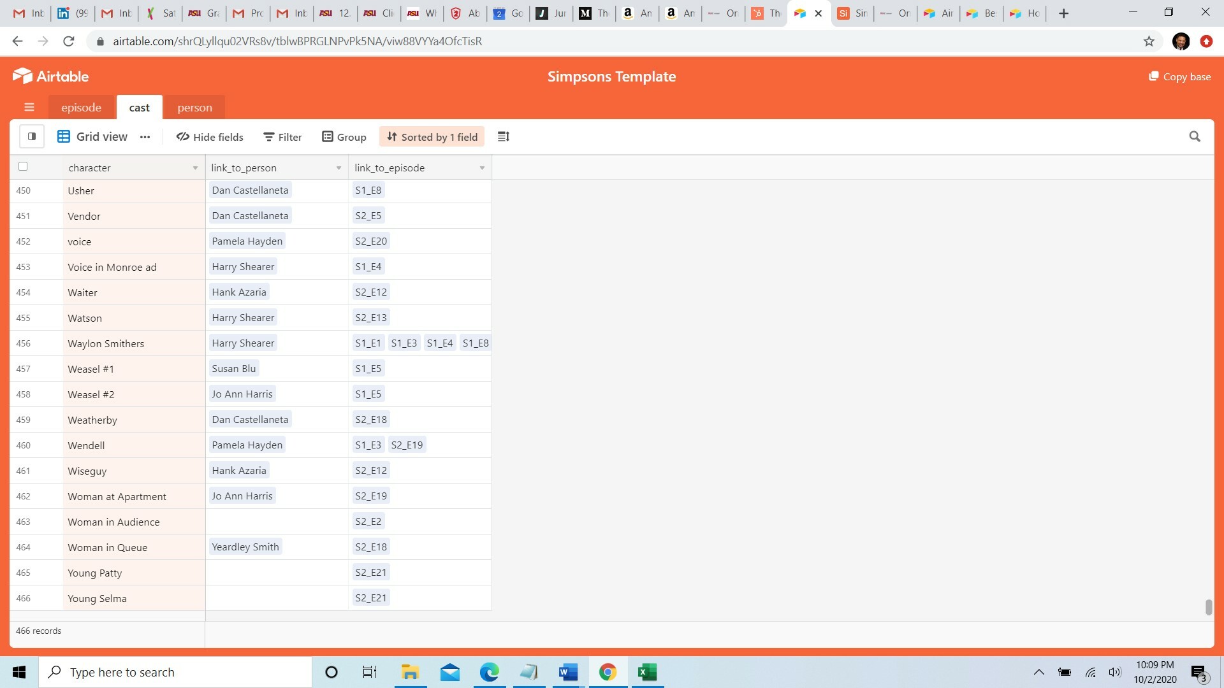
Task: Open Hide fields menu
Action: pyautogui.click(x=210, y=137)
